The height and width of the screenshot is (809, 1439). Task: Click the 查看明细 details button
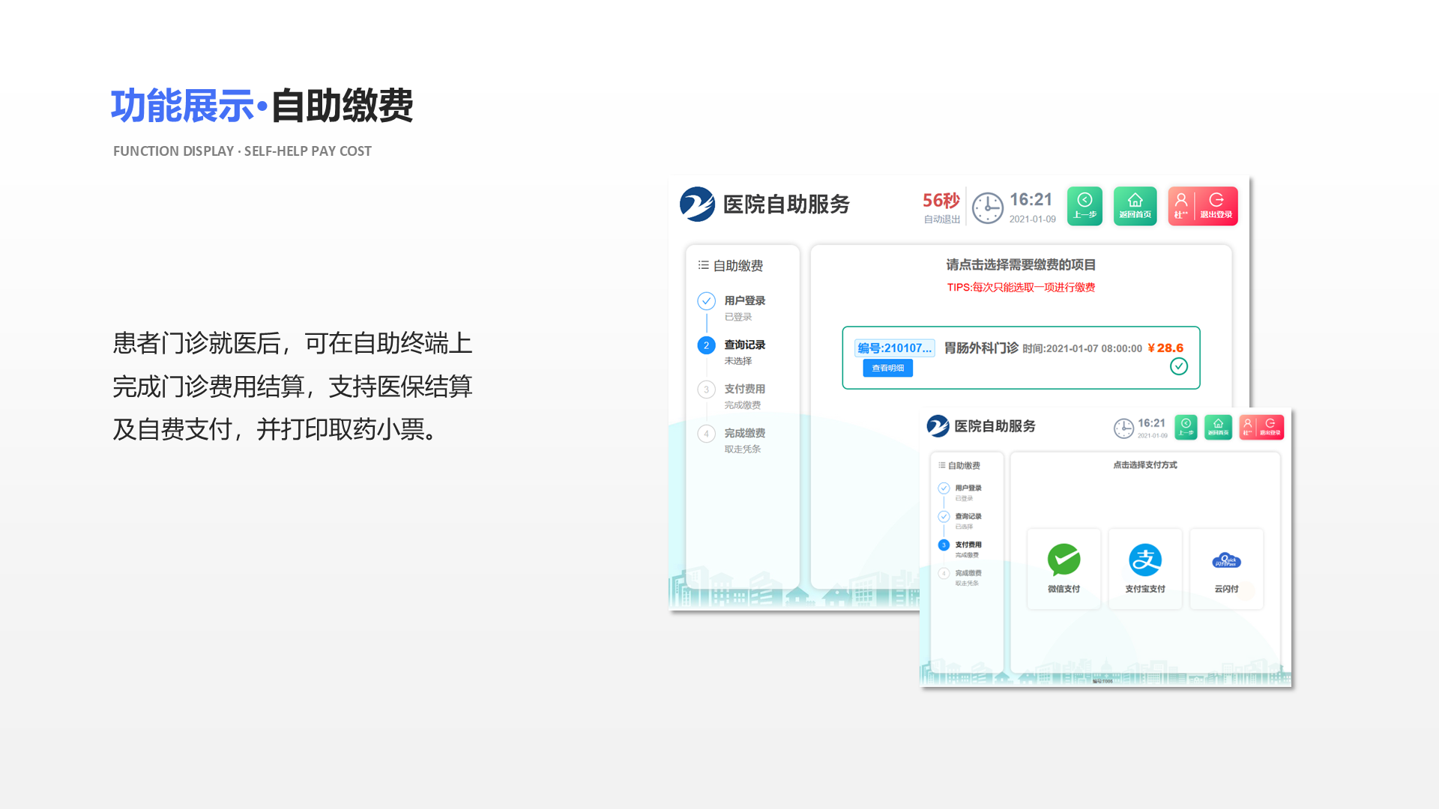(887, 368)
